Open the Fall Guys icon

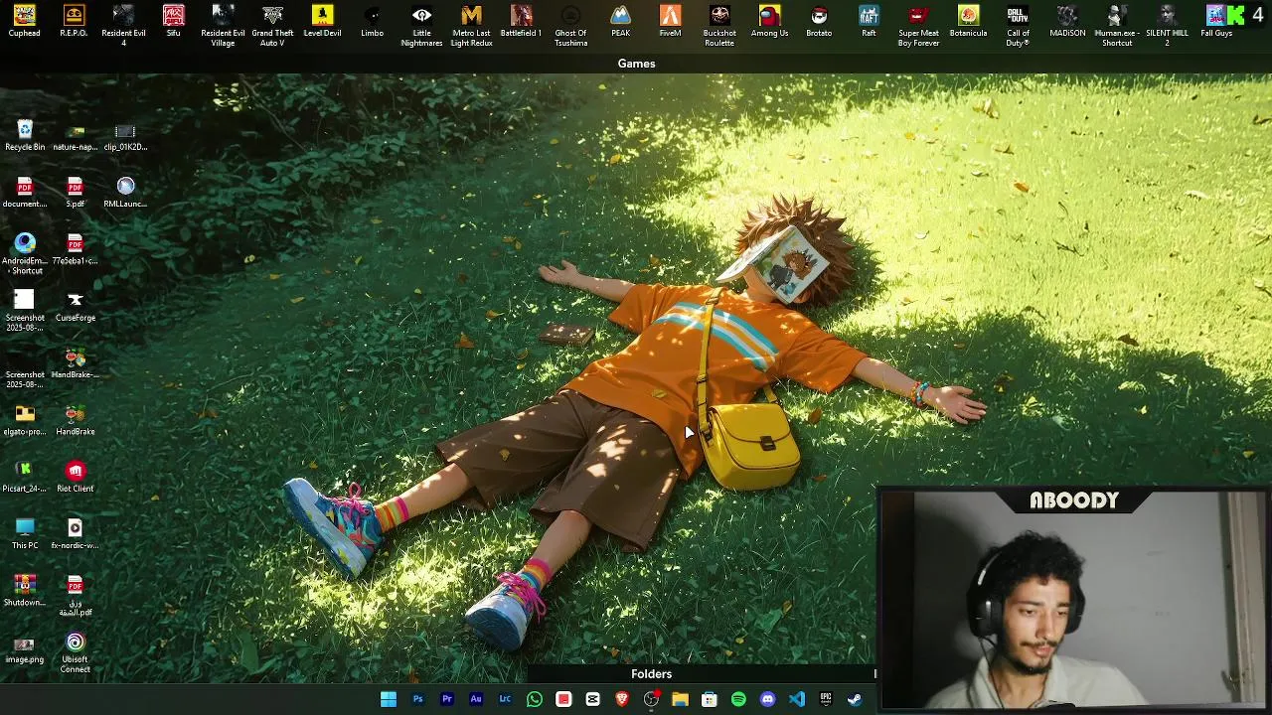[x=1216, y=21]
